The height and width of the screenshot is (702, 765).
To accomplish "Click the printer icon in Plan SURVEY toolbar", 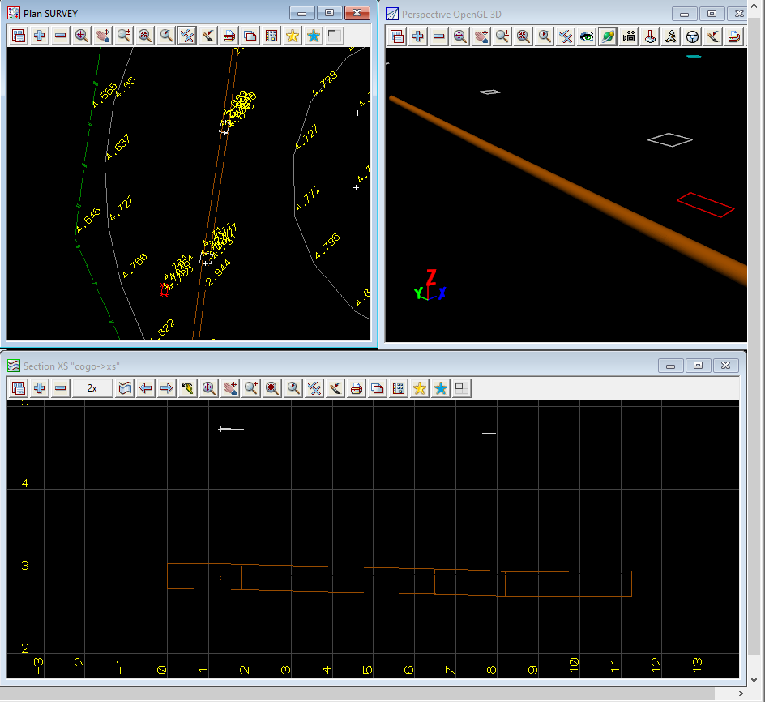I will [229, 36].
